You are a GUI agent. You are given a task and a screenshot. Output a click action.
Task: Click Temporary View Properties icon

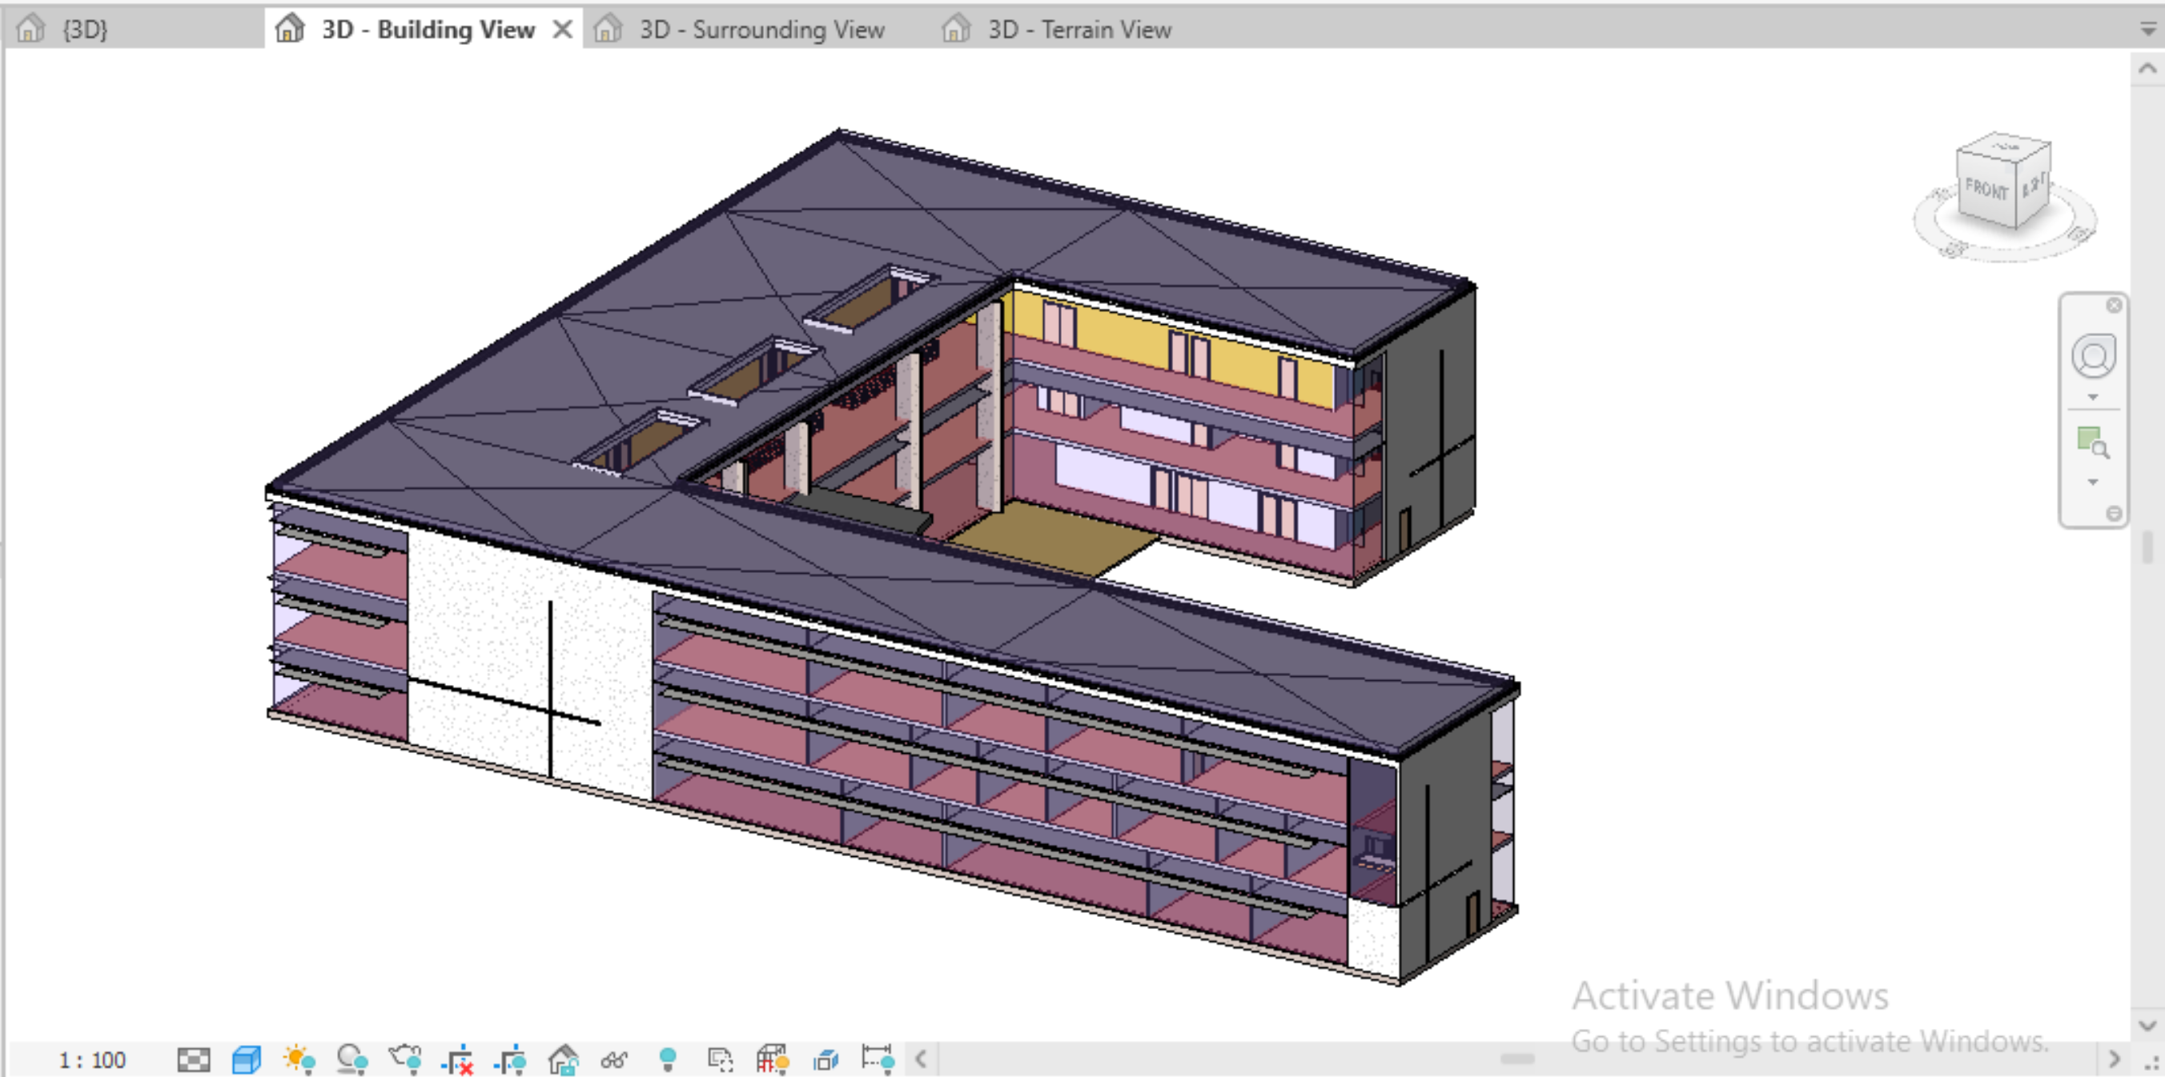tap(721, 1060)
